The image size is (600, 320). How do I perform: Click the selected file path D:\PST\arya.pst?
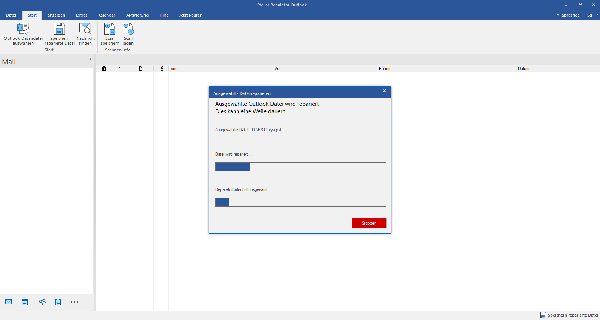tap(267, 130)
